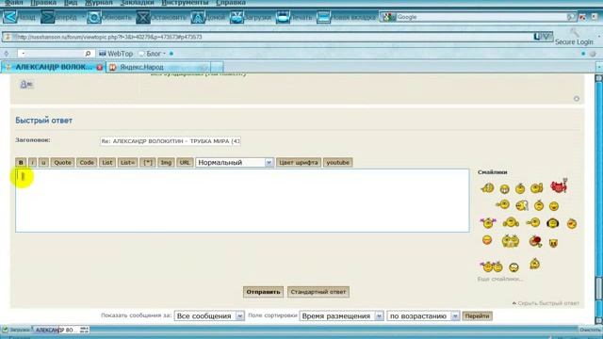Open the Справка menu
The image size is (603, 339).
[231, 3]
